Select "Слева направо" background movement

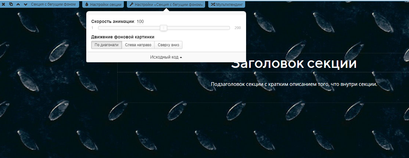point(138,45)
